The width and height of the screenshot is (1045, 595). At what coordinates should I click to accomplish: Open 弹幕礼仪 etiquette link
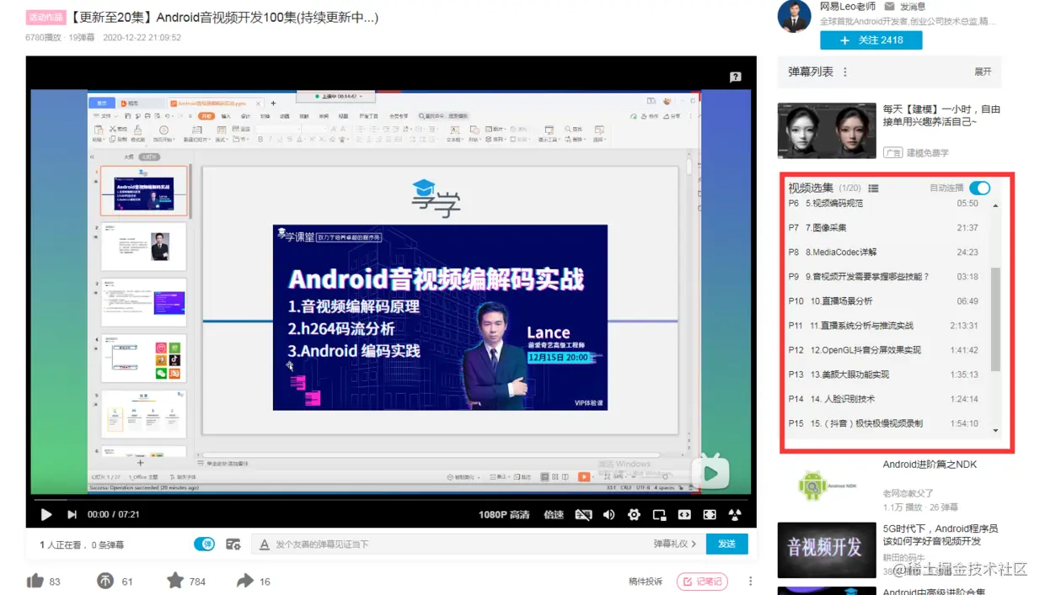tap(675, 545)
